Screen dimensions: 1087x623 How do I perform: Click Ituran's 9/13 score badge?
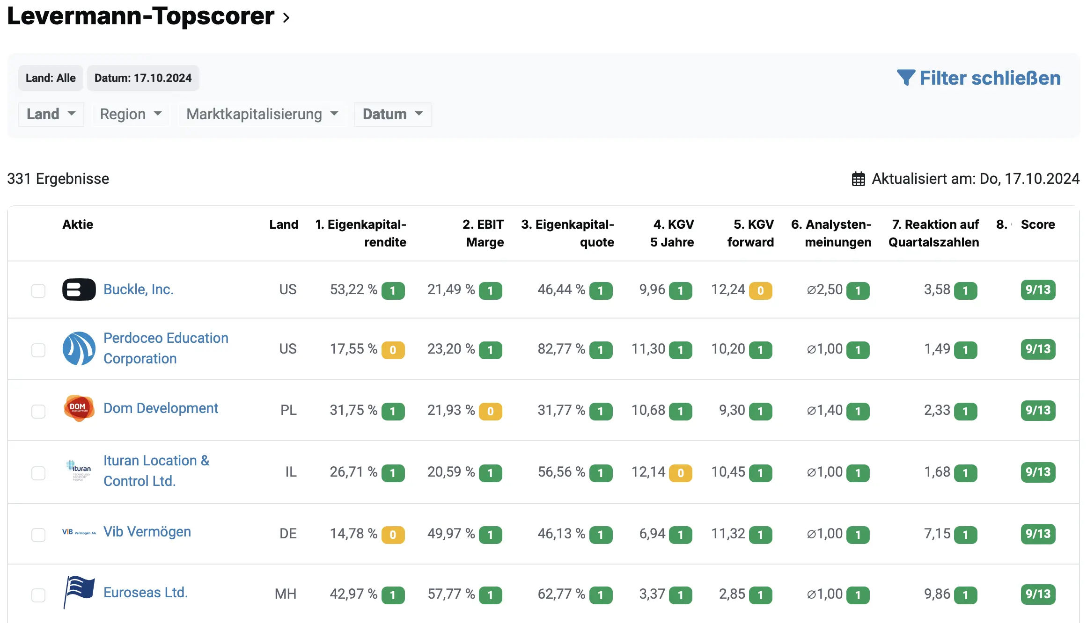coord(1038,472)
